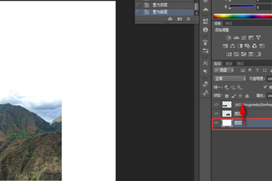Filter layers by adjustment layers icon
This screenshot has width=272, height=181.
tap(250, 70)
